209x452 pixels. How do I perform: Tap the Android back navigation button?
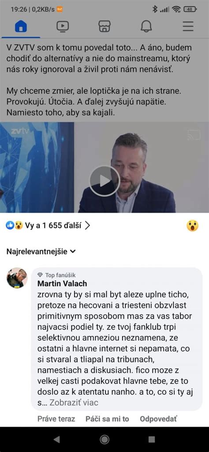tap(57, 439)
